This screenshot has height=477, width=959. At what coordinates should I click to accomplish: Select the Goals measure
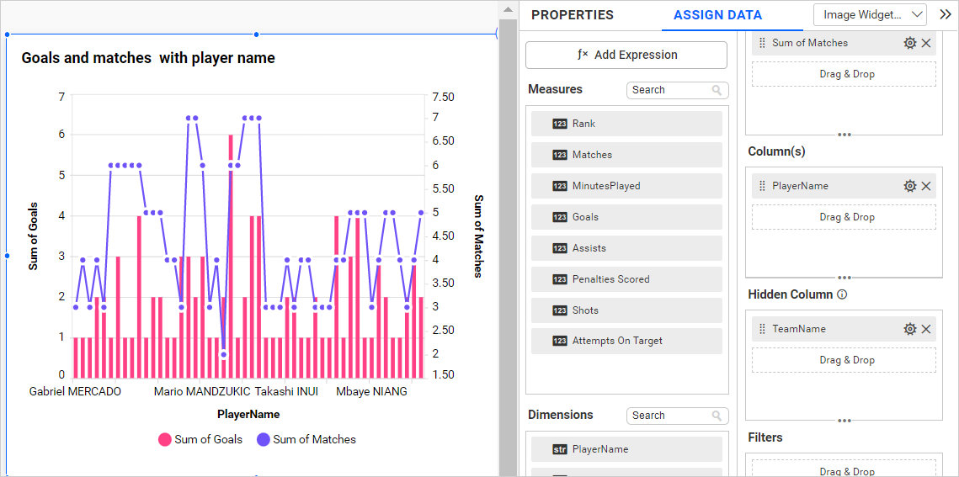(x=626, y=217)
